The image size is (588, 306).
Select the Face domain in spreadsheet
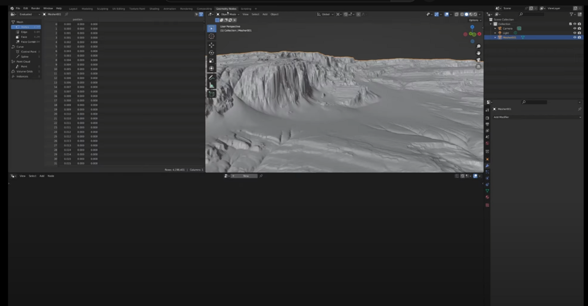pyautogui.click(x=24, y=37)
